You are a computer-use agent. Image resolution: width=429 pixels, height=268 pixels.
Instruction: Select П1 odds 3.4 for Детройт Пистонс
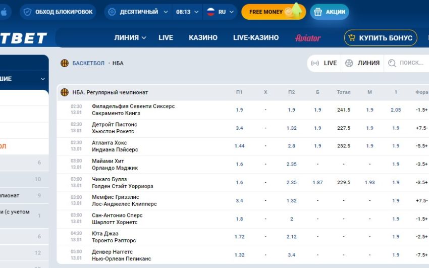(239, 128)
